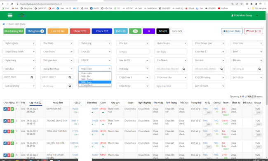Expand the Thế chấp dropdown
Screen dimensions: 268x161
point(133,69)
